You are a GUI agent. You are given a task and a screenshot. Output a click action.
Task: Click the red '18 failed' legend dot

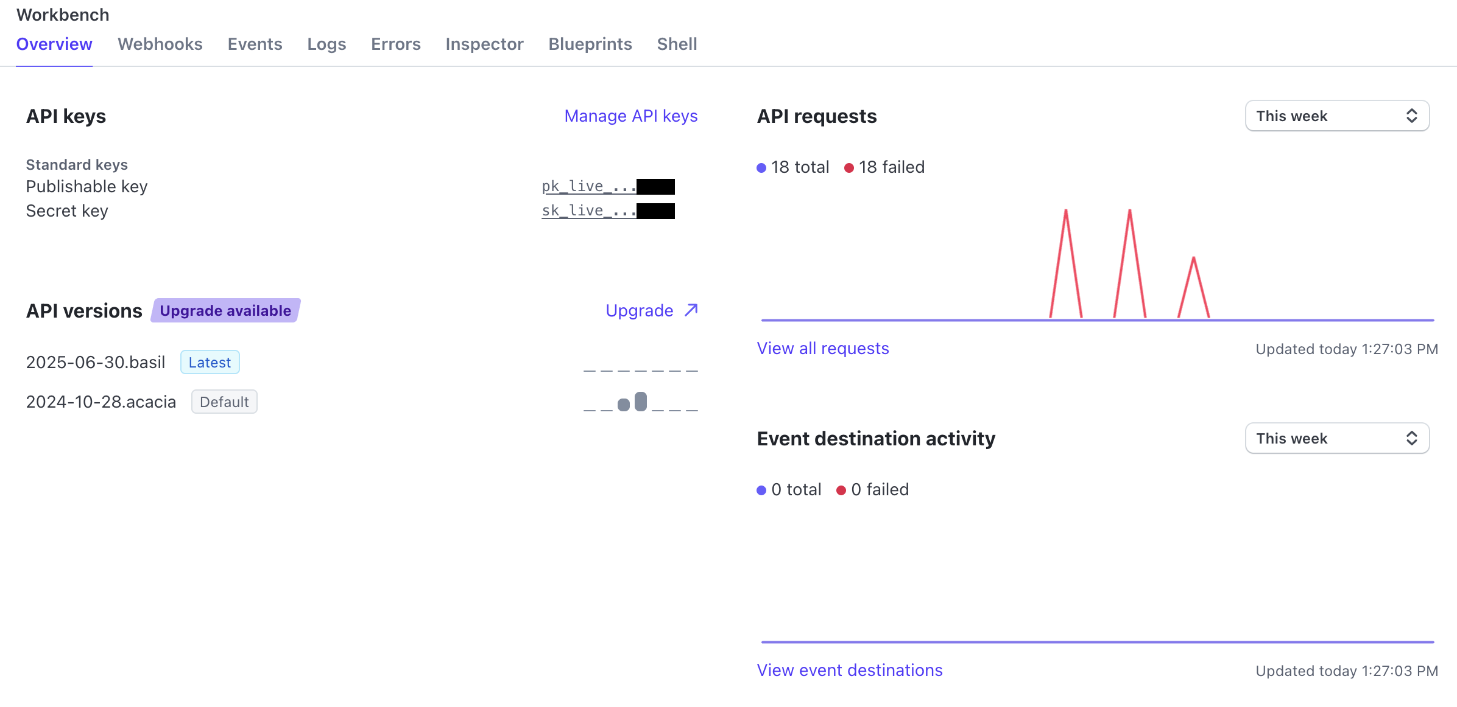[x=849, y=168]
